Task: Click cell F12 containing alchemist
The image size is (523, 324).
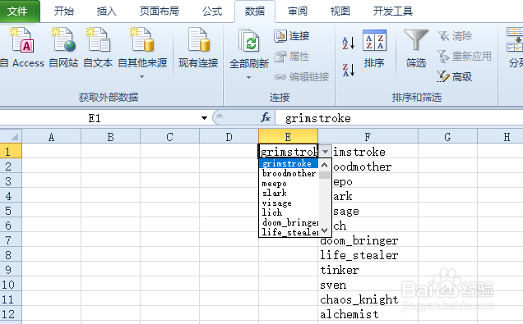Action: 368,313
